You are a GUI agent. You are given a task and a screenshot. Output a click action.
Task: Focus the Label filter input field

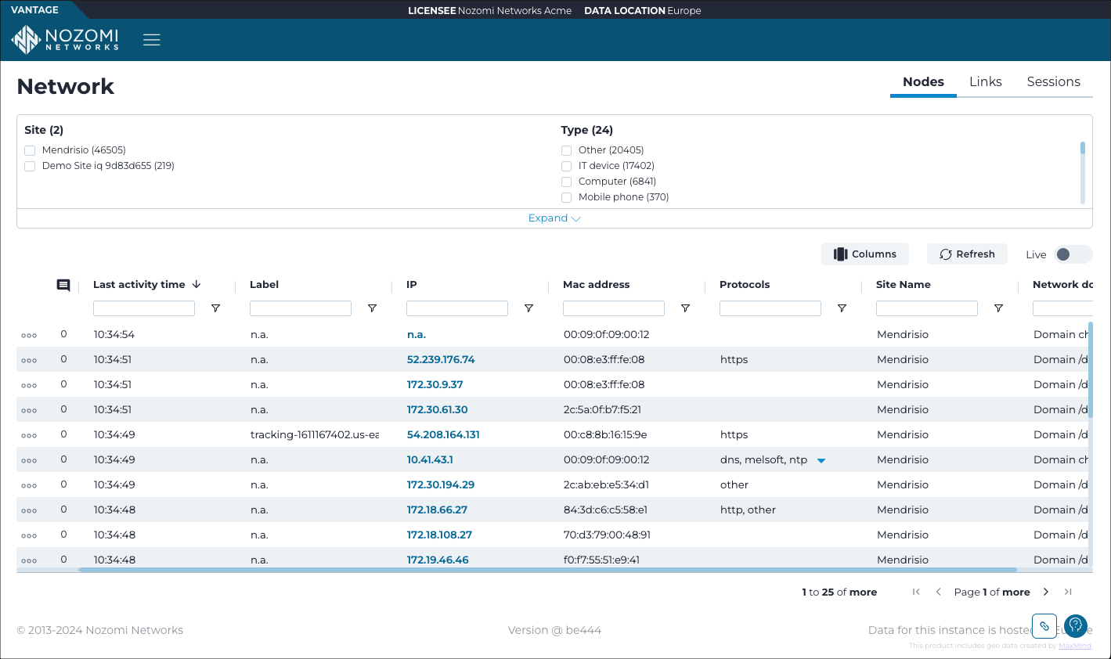(x=301, y=308)
